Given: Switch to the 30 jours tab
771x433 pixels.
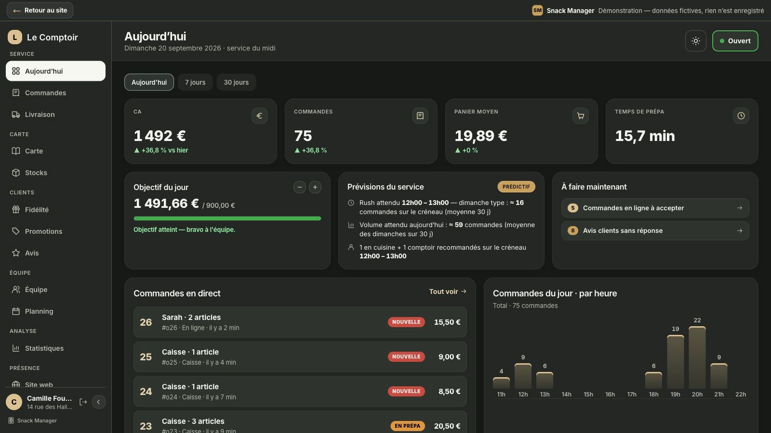Looking at the screenshot, I should [x=236, y=82].
